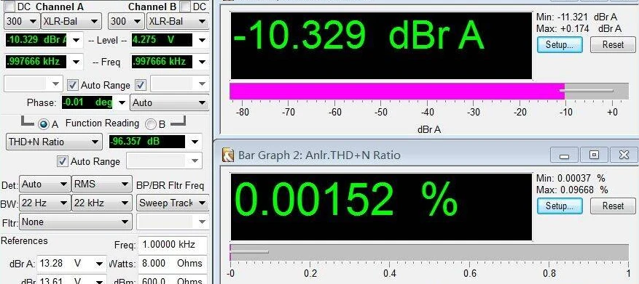Open Phase Auto mode dropdown
639x284 pixels.
click(169, 103)
